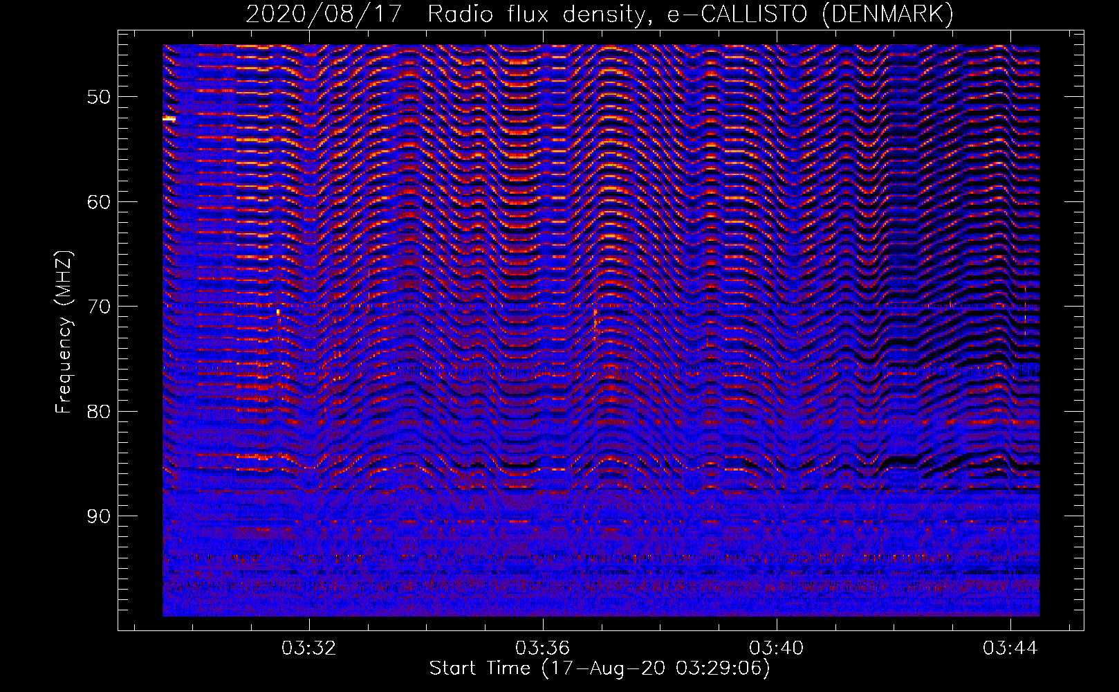Click the 'Start Time (17-Aug-20 03:29:06)' label
1119x692 pixels.
[x=599, y=668]
